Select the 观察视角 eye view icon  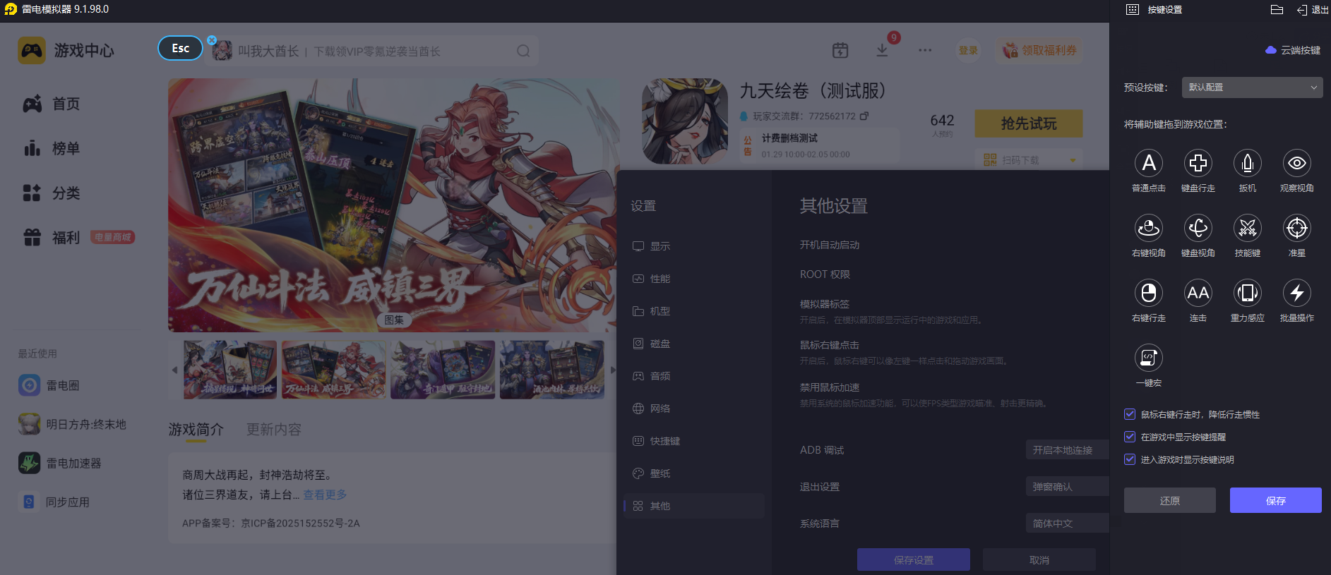[1297, 163]
